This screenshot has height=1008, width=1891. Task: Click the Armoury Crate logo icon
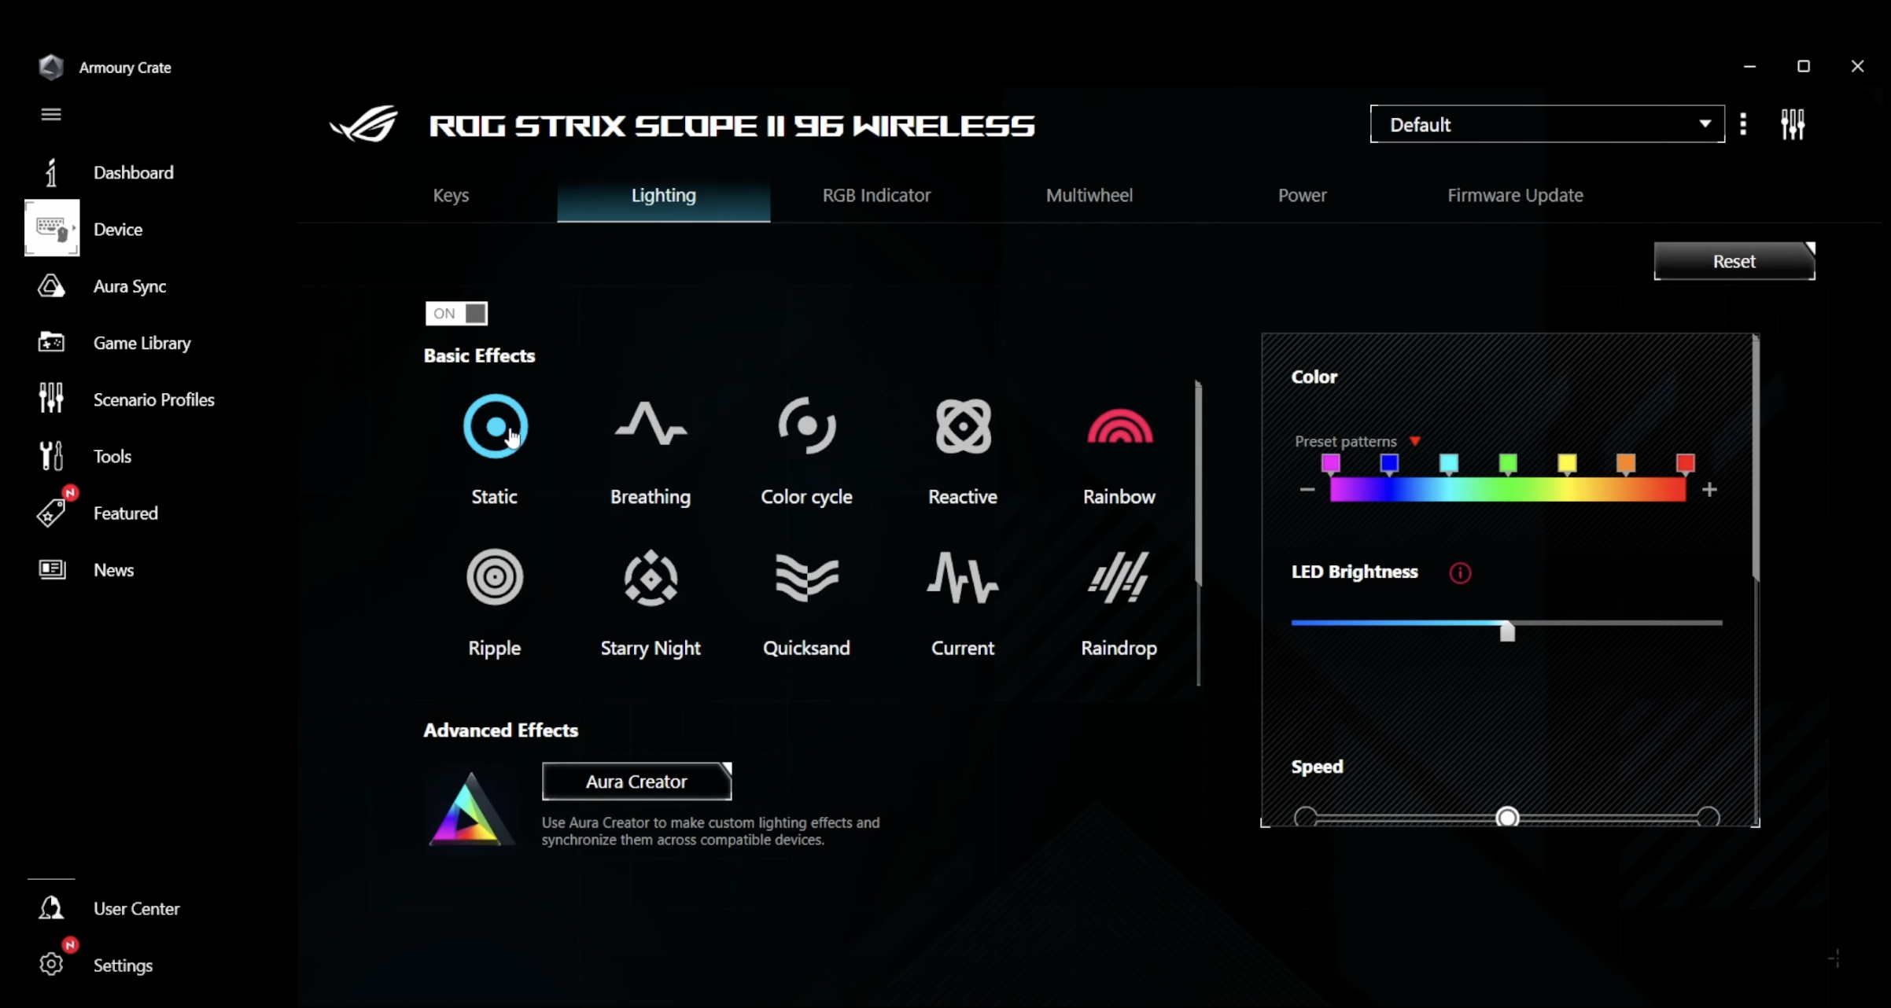coord(51,67)
